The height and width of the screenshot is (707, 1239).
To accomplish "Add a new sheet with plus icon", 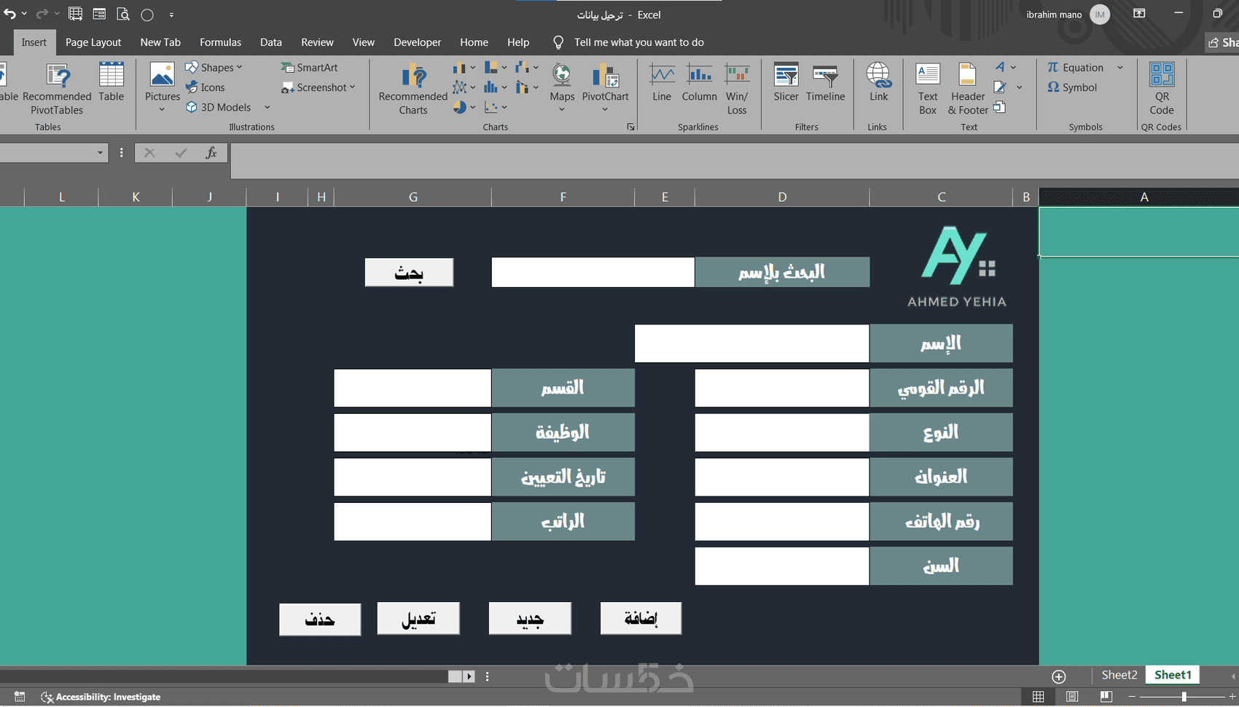I will pyautogui.click(x=1059, y=676).
